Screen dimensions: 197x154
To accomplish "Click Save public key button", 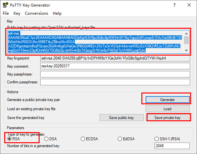I will pyautogui.click(x=121, y=118).
